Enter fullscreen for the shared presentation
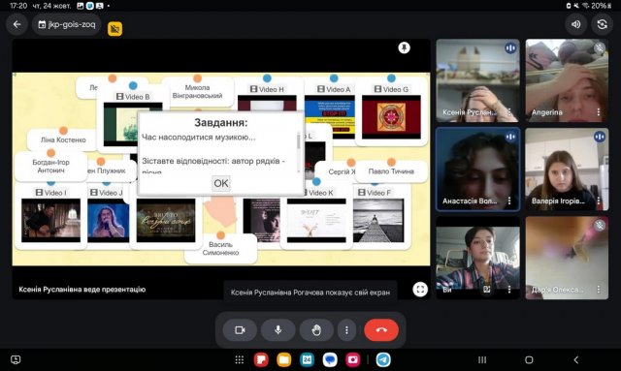Image resolution: width=621 pixels, height=371 pixels. click(420, 290)
